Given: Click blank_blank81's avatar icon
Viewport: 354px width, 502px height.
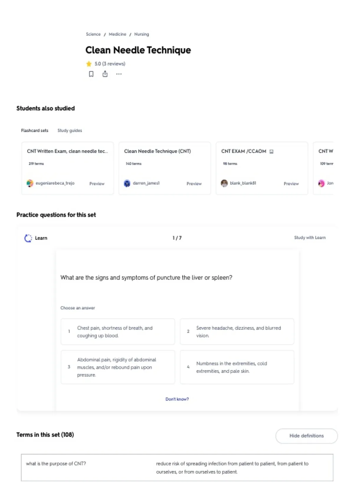Looking at the screenshot, I should click(x=224, y=183).
